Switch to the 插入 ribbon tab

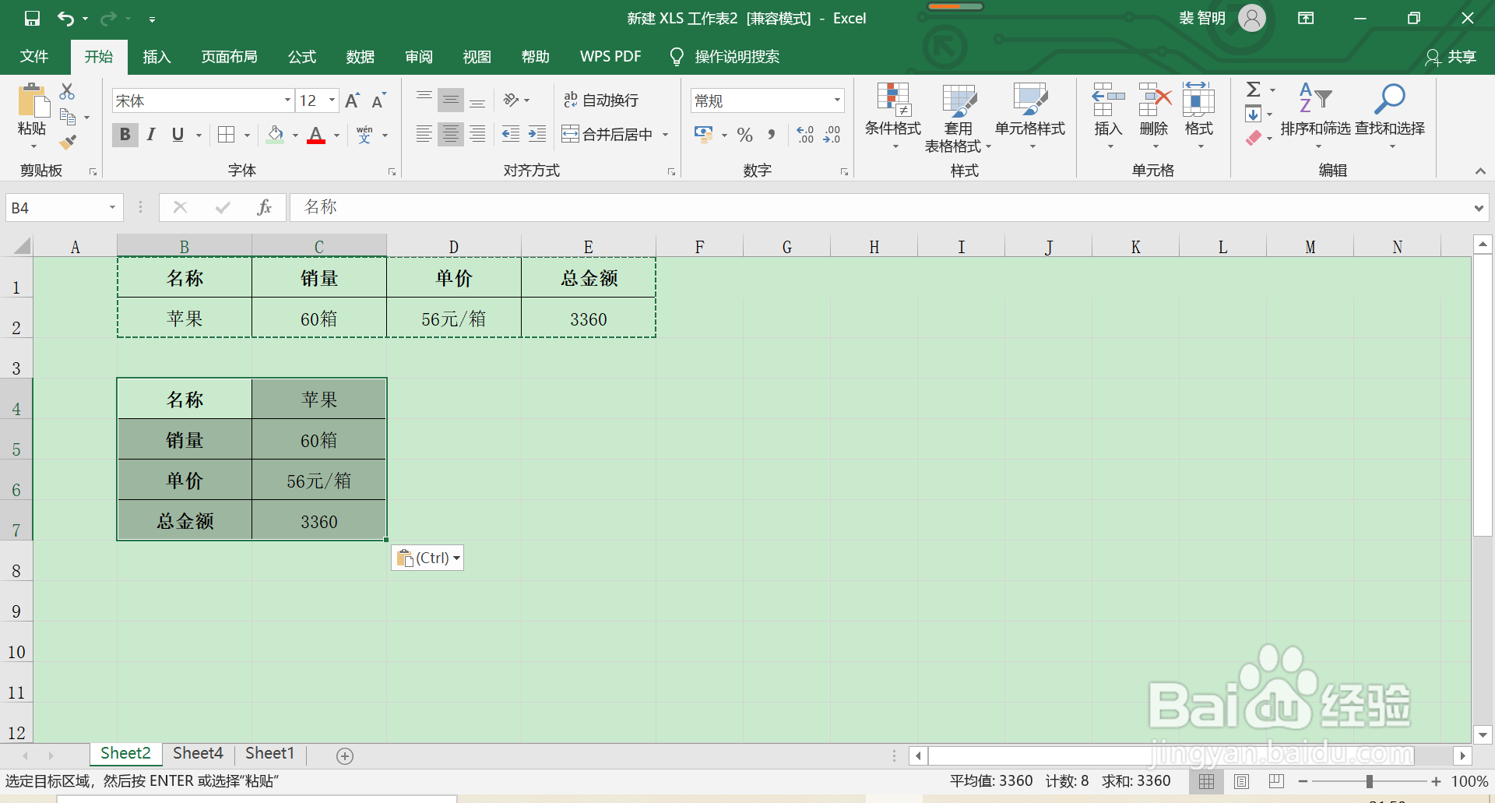coord(157,57)
